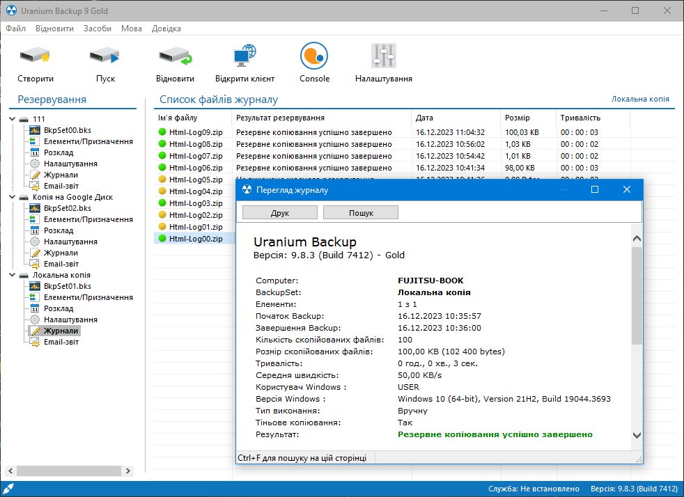Open the Налаштування sliders toolbar icon

pos(383,56)
